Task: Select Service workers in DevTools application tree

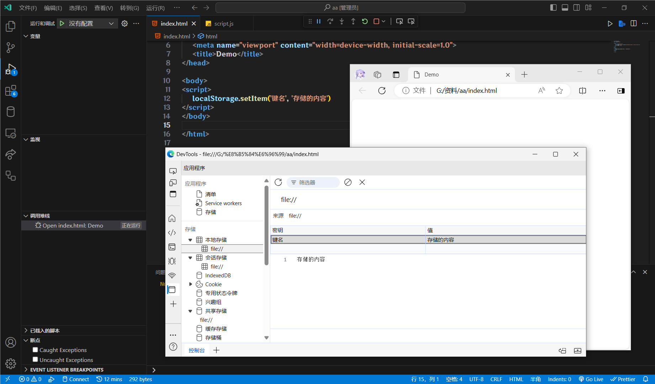Action: click(223, 203)
